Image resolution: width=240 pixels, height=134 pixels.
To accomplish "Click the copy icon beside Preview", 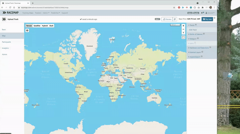I will click(175, 19).
